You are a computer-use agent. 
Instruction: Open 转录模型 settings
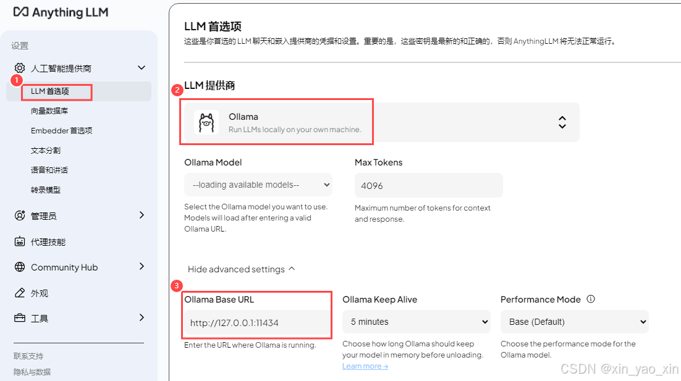(46, 190)
